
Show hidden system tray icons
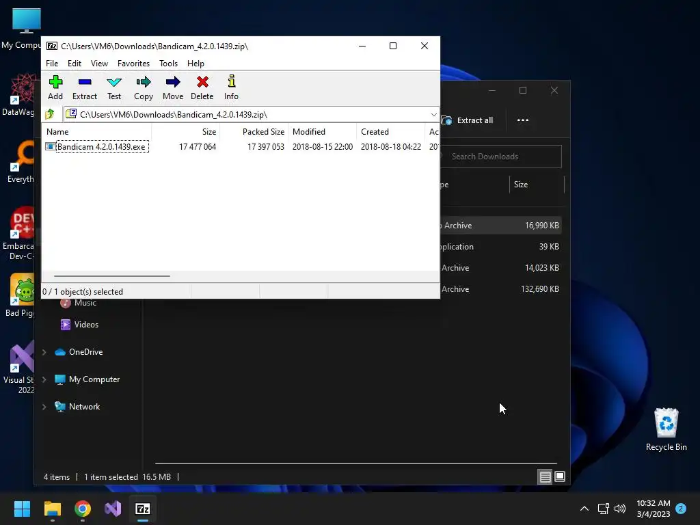[584, 509]
